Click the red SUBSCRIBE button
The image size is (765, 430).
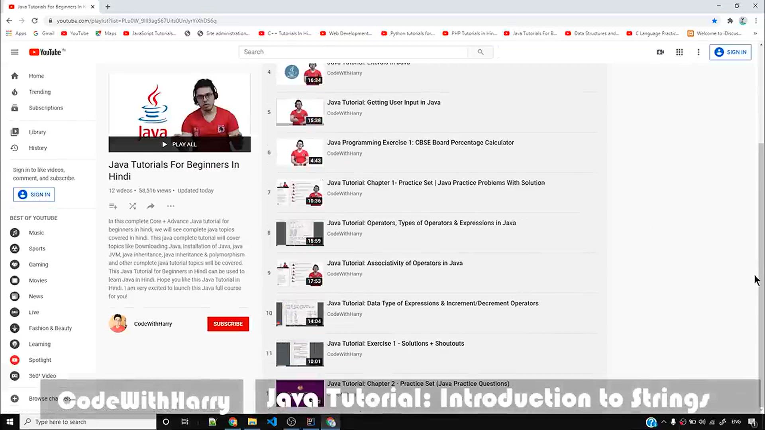point(228,324)
